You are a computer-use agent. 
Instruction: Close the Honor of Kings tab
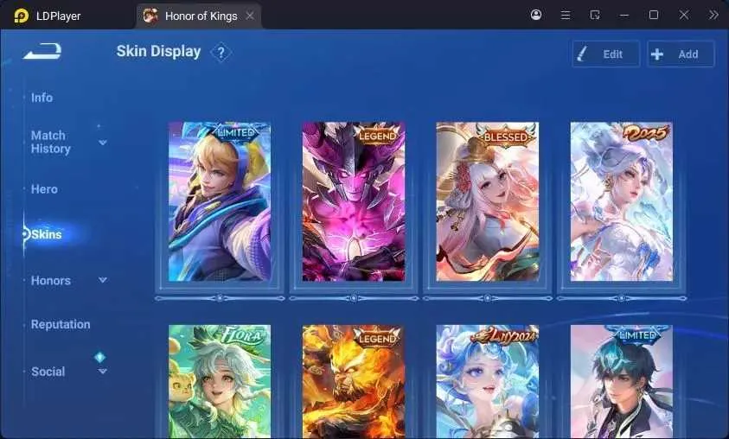click(x=250, y=16)
